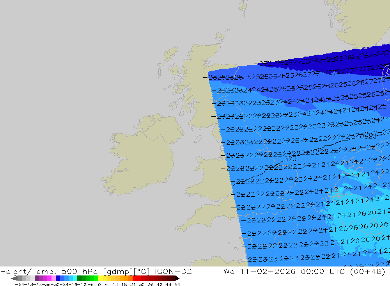
Task: Select the dark green legend swatch above -12
Action: tap(79, 278)
